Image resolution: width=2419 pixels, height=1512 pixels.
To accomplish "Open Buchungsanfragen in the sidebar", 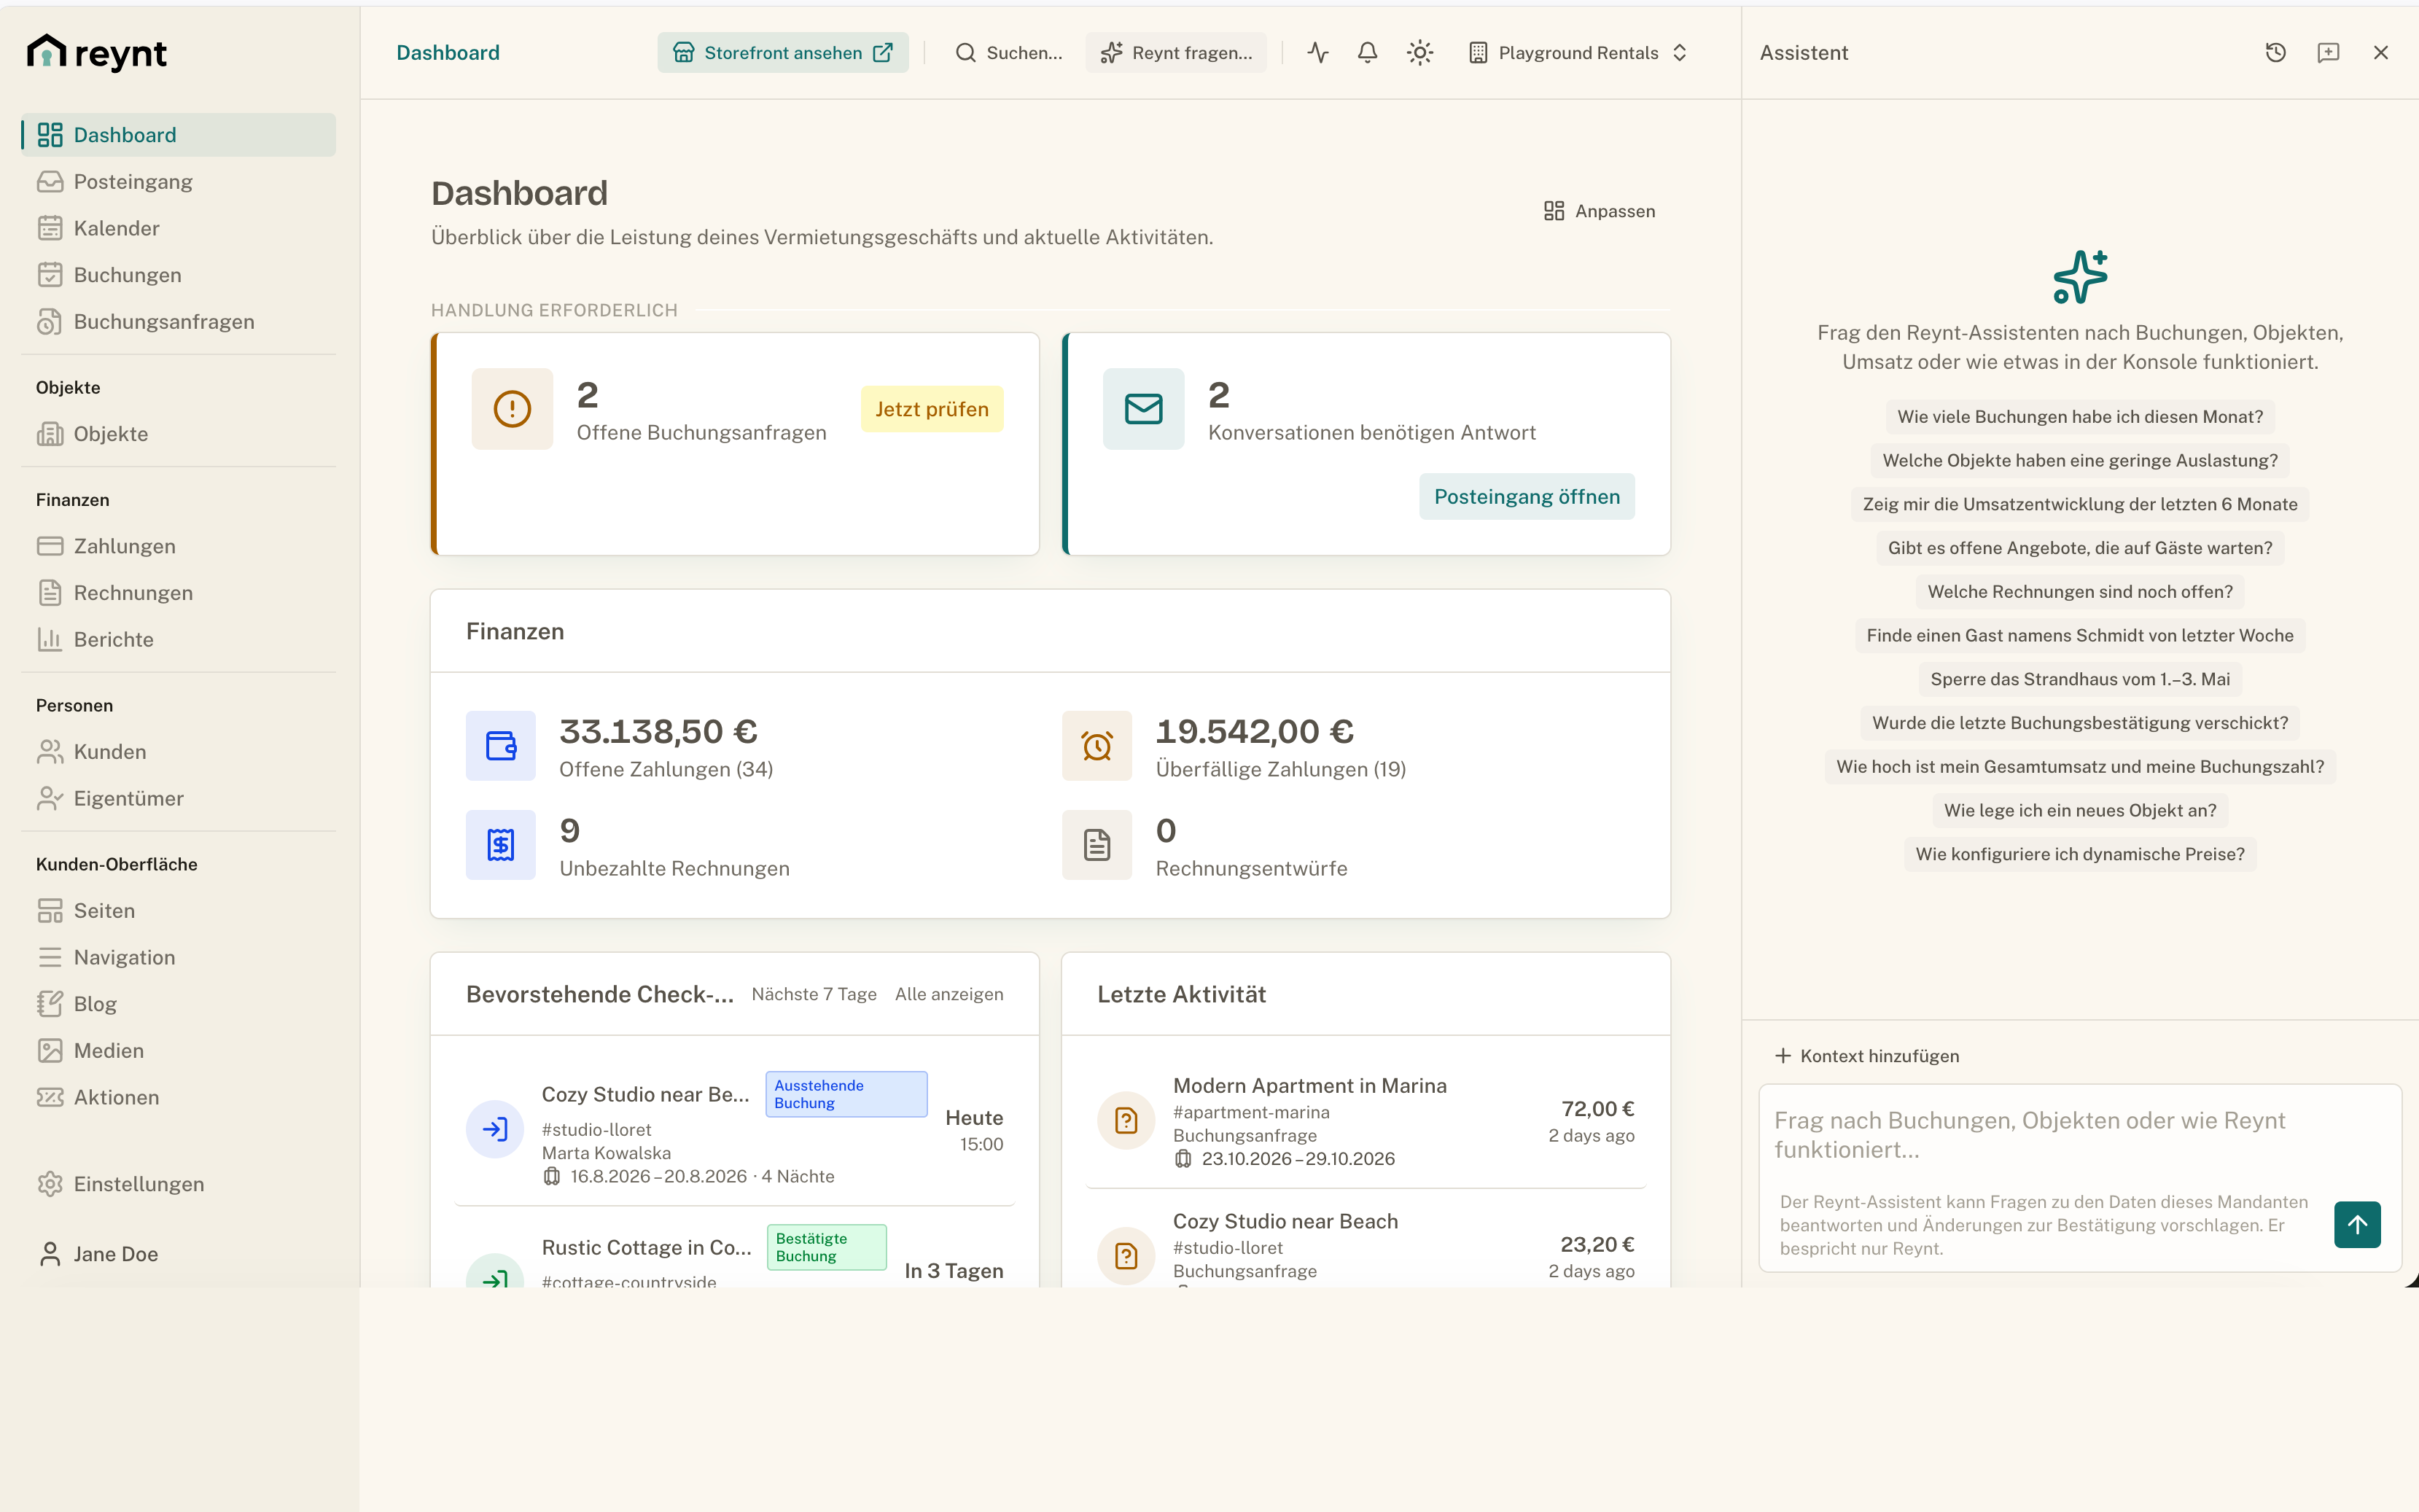I will tap(179, 322).
